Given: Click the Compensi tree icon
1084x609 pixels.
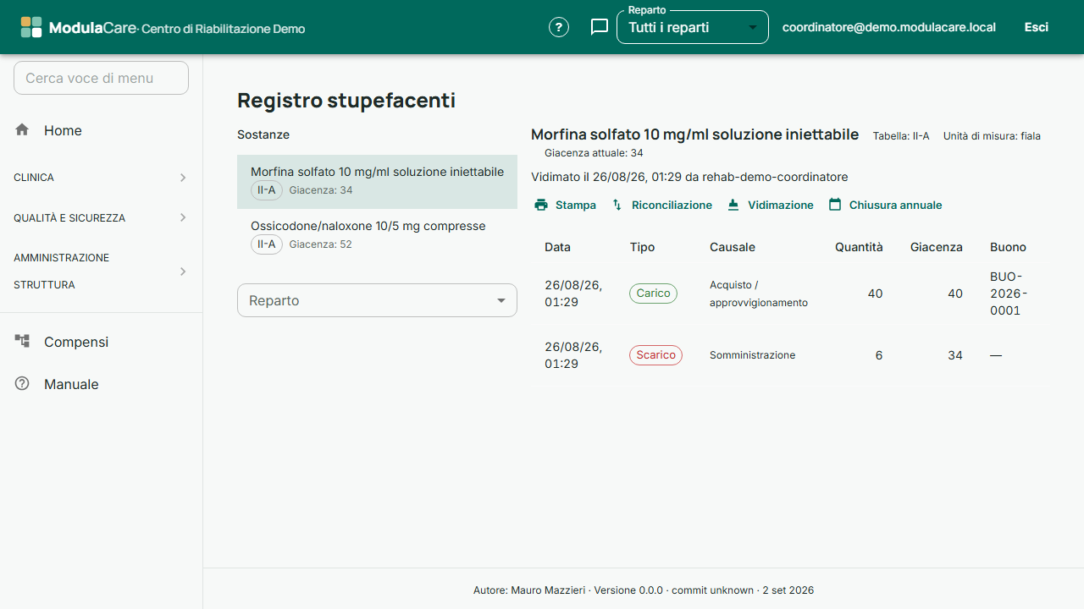Looking at the screenshot, I should pos(22,342).
